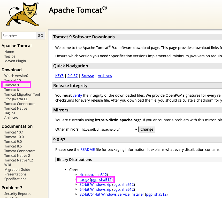Open Tomcat Native download link
The width and height of the screenshot is (222, 198).
[x=16, y=108]
